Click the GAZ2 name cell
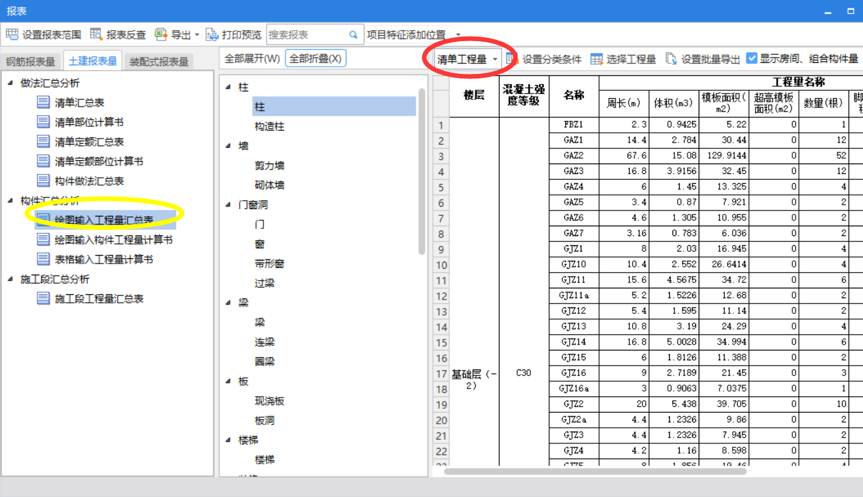863x497 pixels. (x=574, y=156)
